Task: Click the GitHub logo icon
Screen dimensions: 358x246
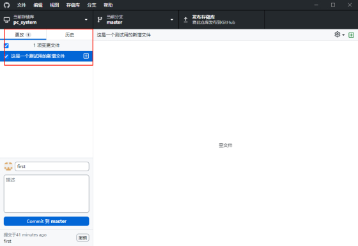Action: click(x=6, y=5)
